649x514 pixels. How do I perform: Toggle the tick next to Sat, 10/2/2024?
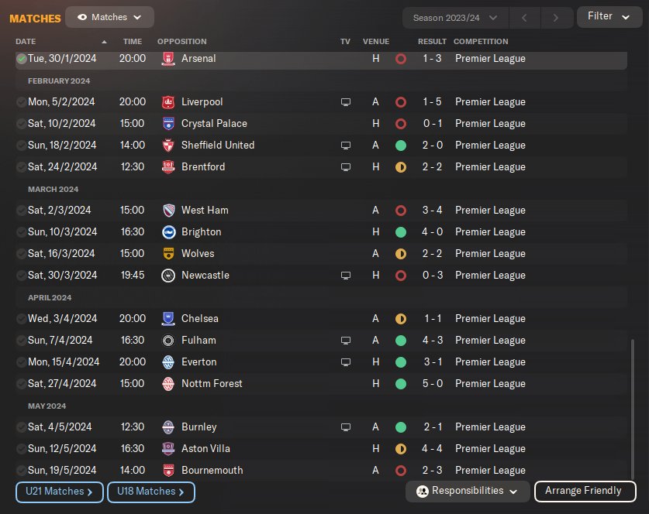(21, 124)
